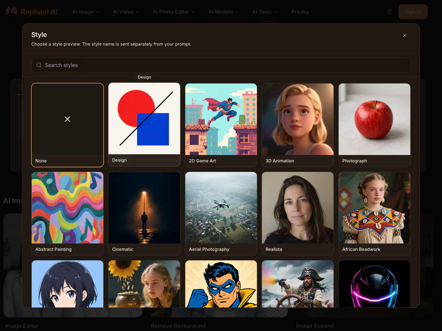Open the language globe icon

(389, 12)
